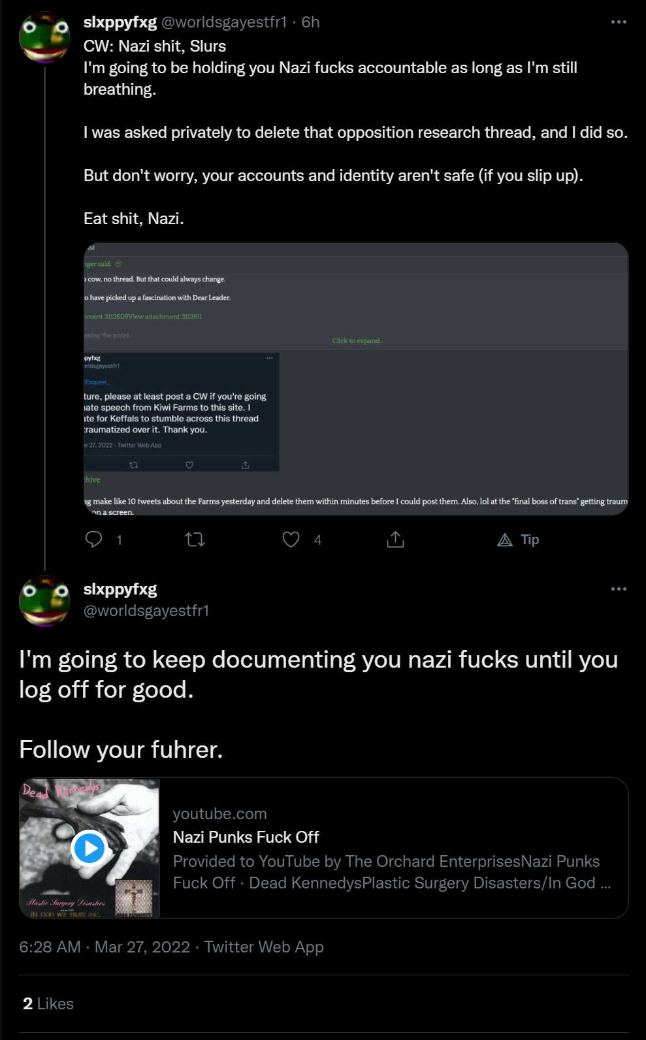Open the 6h timestamp of first tweet
Screen dimensions: 646x1040
(310, 22)
